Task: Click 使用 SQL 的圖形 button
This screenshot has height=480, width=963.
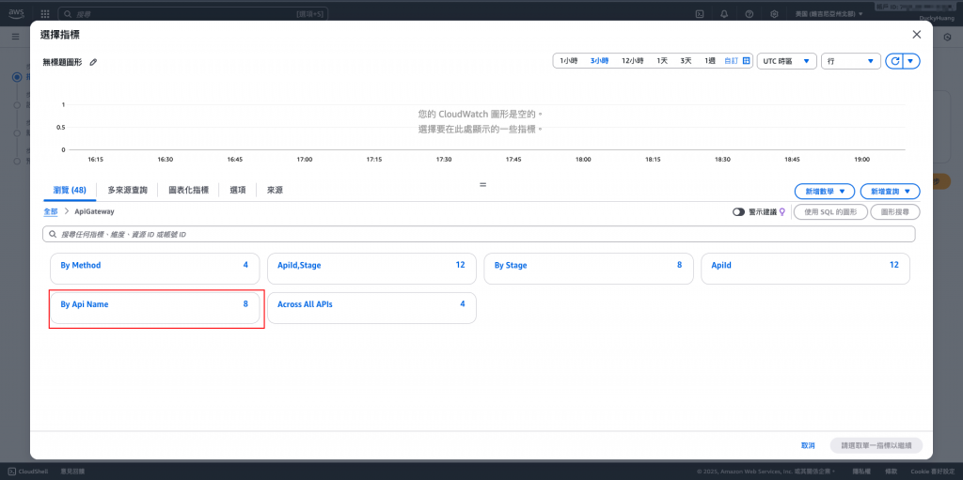Action: [x=830, y=211]
